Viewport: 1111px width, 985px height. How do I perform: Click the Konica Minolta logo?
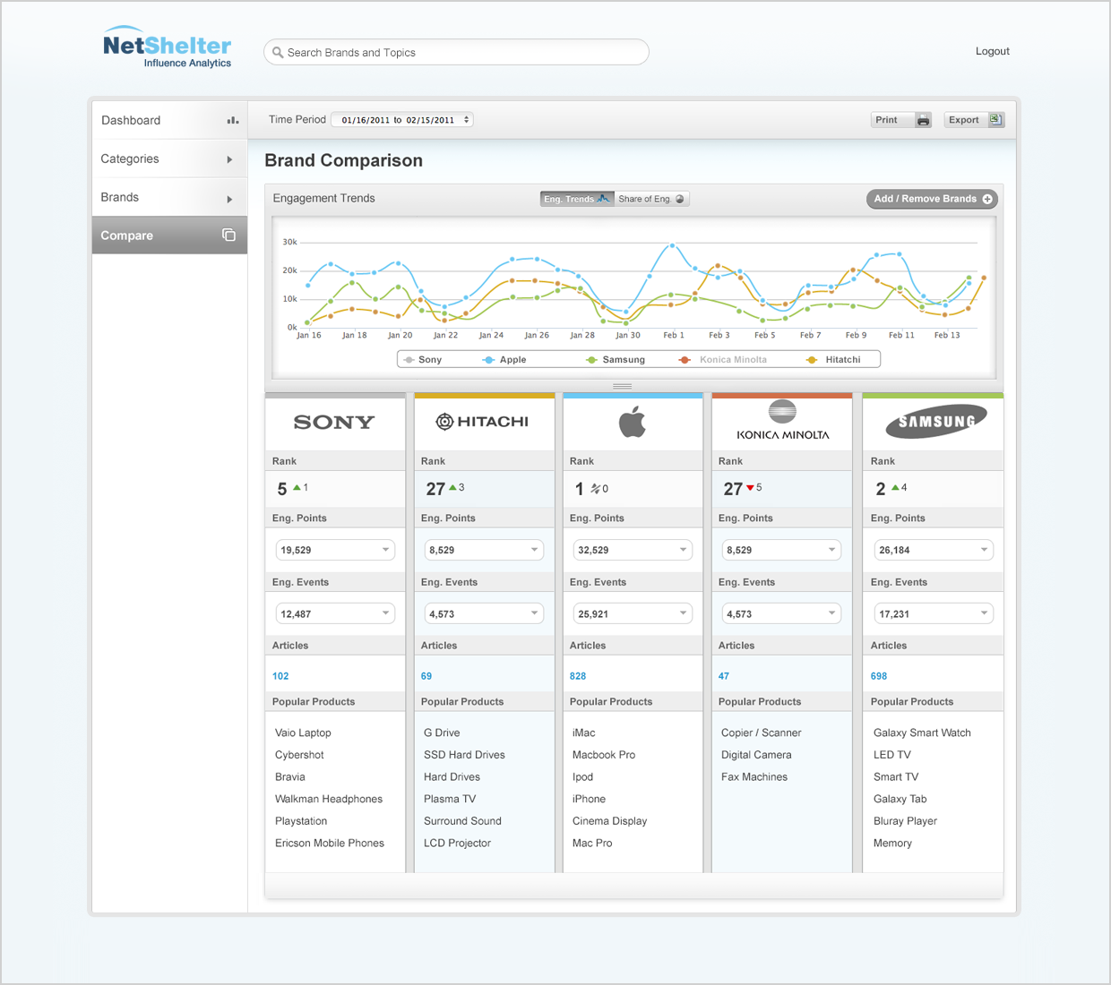(x=782, y=421)
